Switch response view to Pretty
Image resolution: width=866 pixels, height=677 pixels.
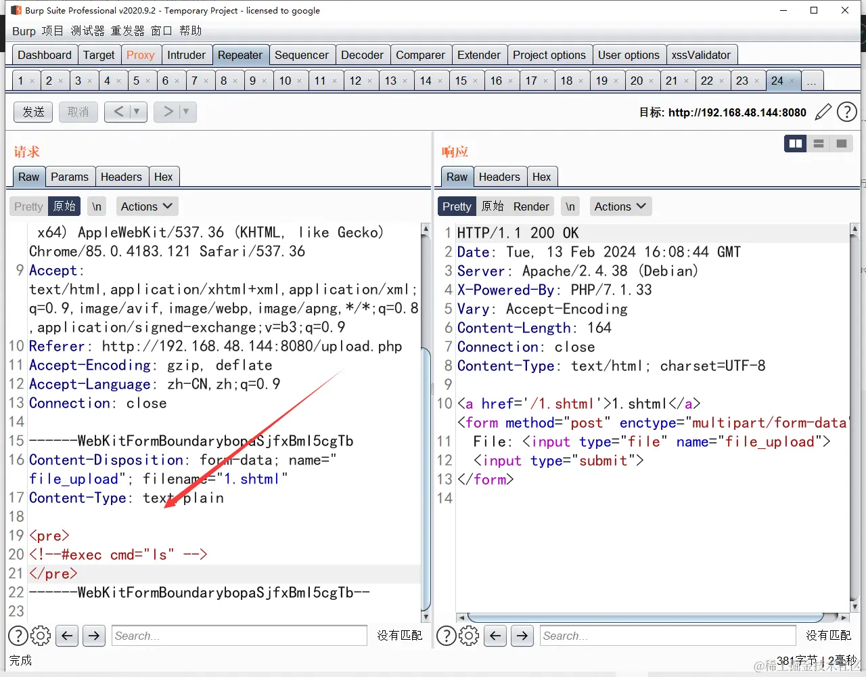(457, 206)
